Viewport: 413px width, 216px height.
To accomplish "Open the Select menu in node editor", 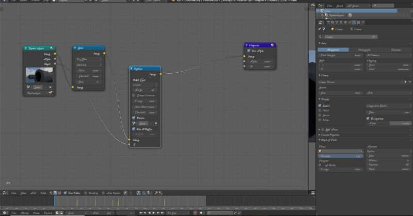I will click(x=23, y=193).
